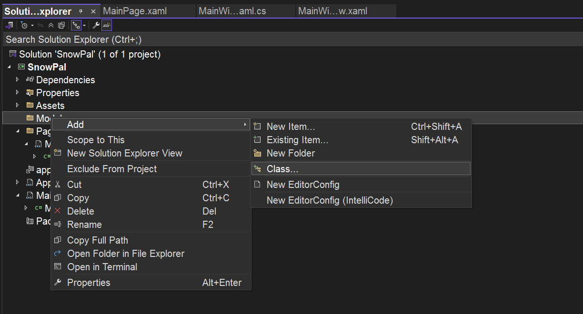
Task: Click the Copy Full Path icon
Action: (x=58, y=240)
